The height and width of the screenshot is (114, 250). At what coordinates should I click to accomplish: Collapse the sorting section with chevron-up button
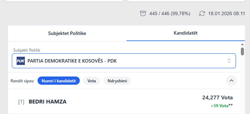(231, 81)
